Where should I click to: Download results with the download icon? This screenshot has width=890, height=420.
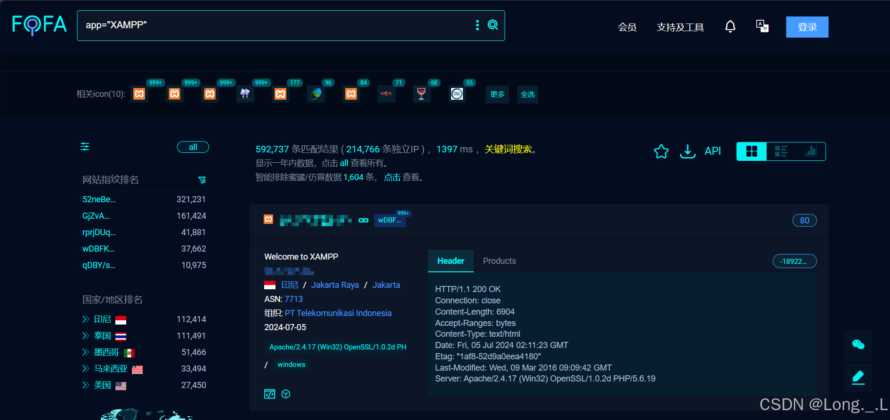[x=688, y=151]
